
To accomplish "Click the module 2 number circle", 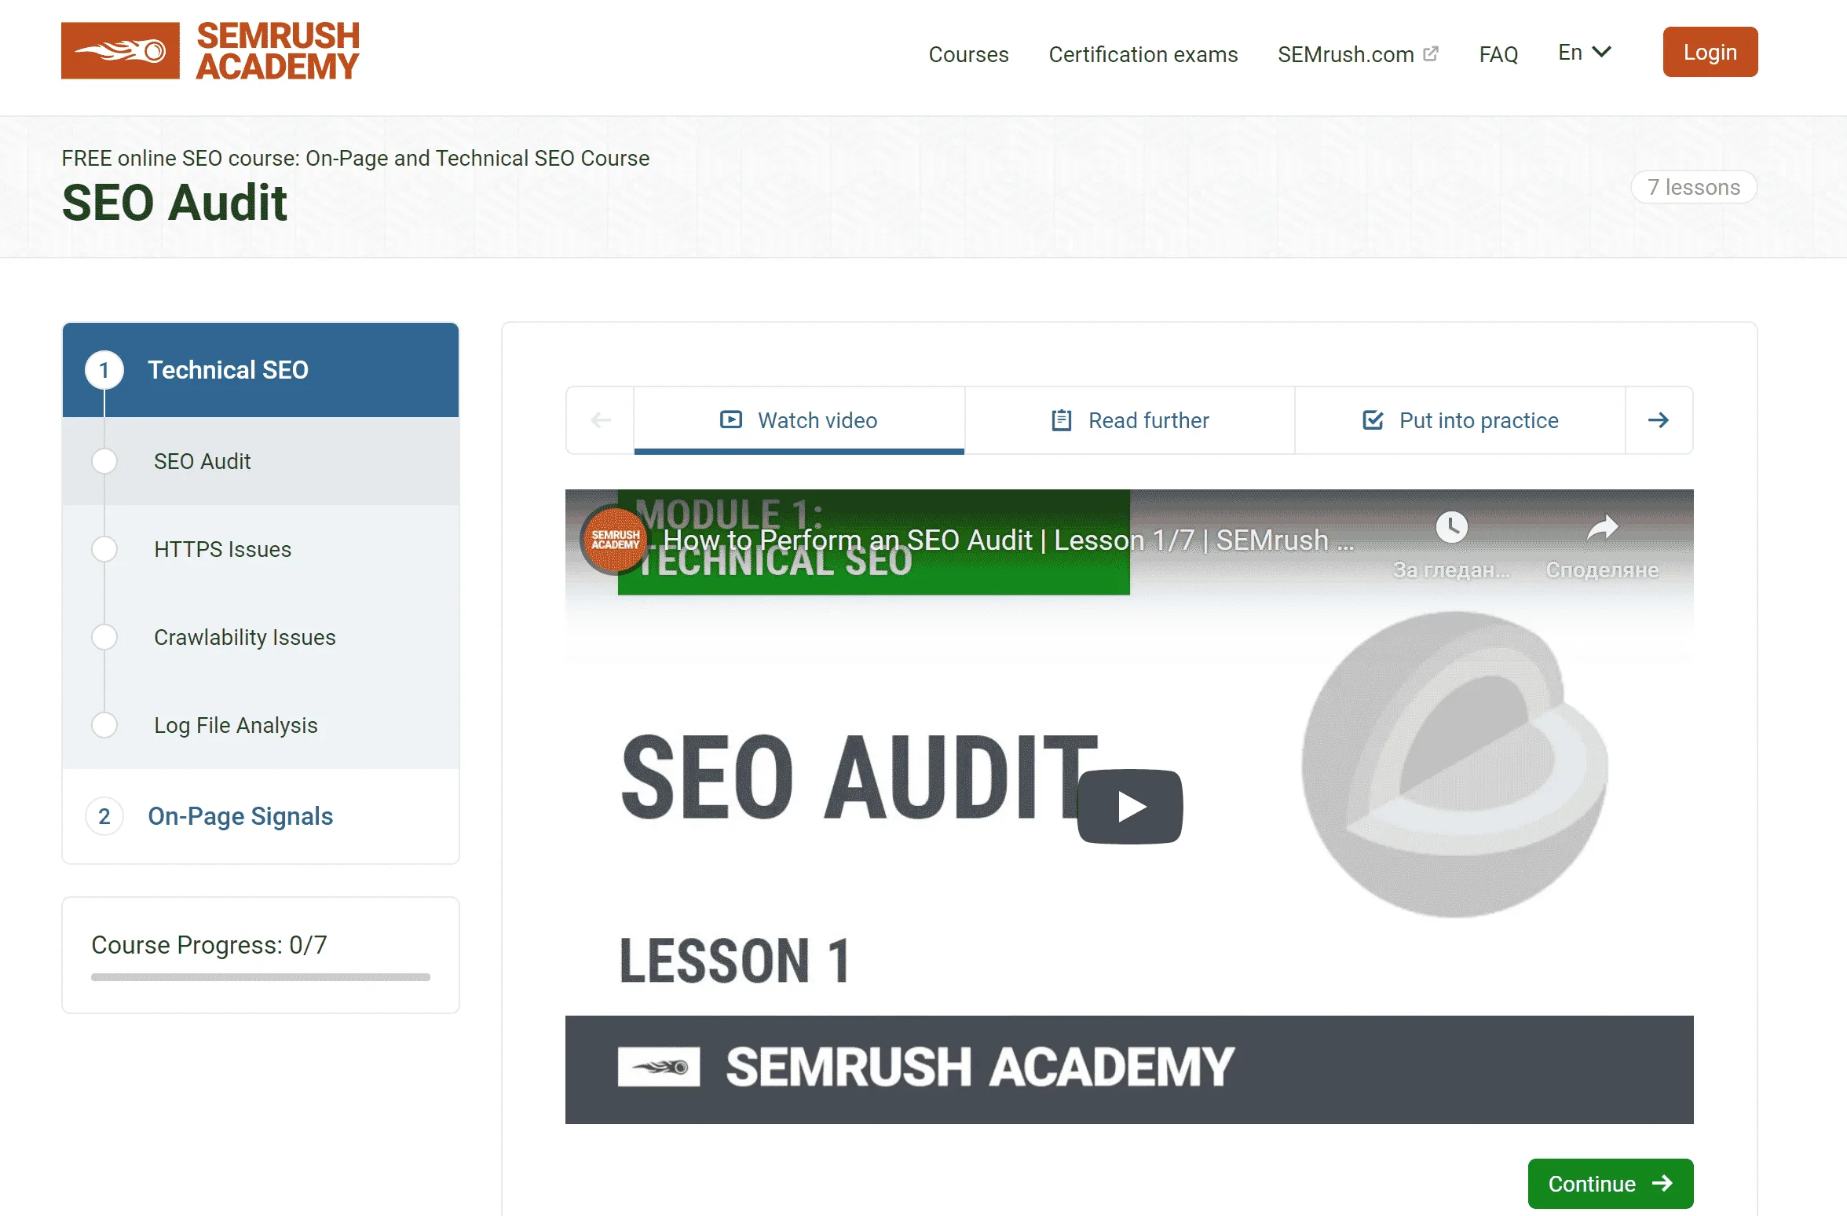I will click(x=104, y=816).
